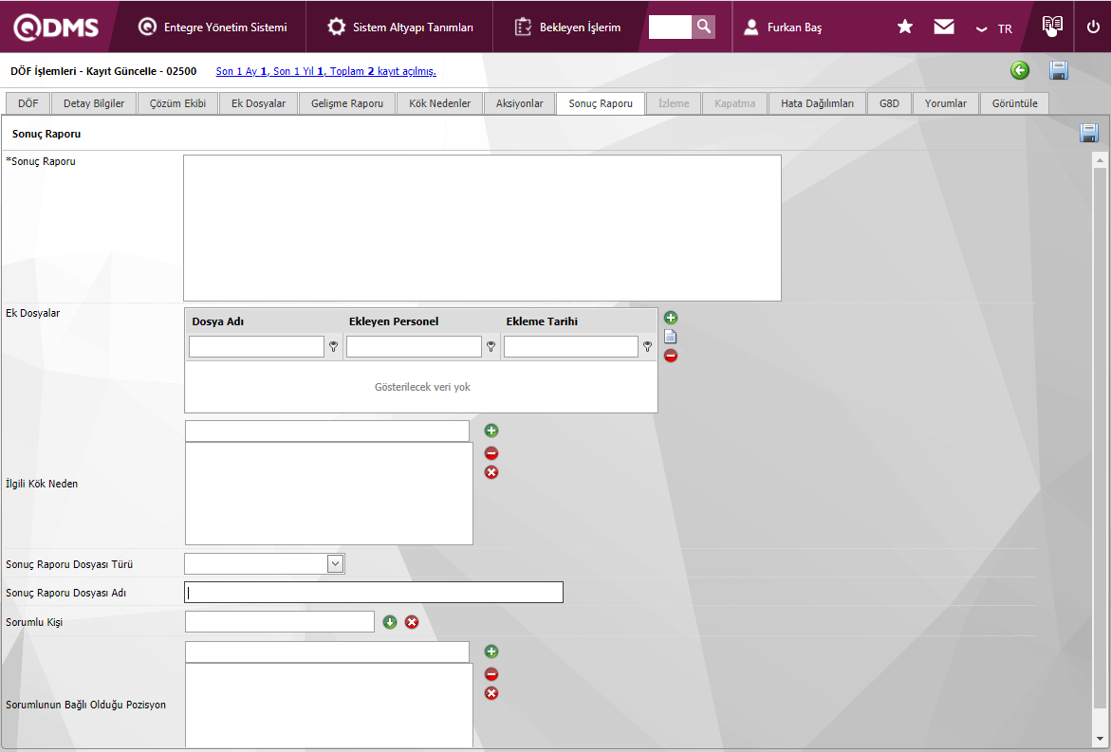Click the Ekleyen Personel filter input
1111x752 pixels.
coord(414,346)
